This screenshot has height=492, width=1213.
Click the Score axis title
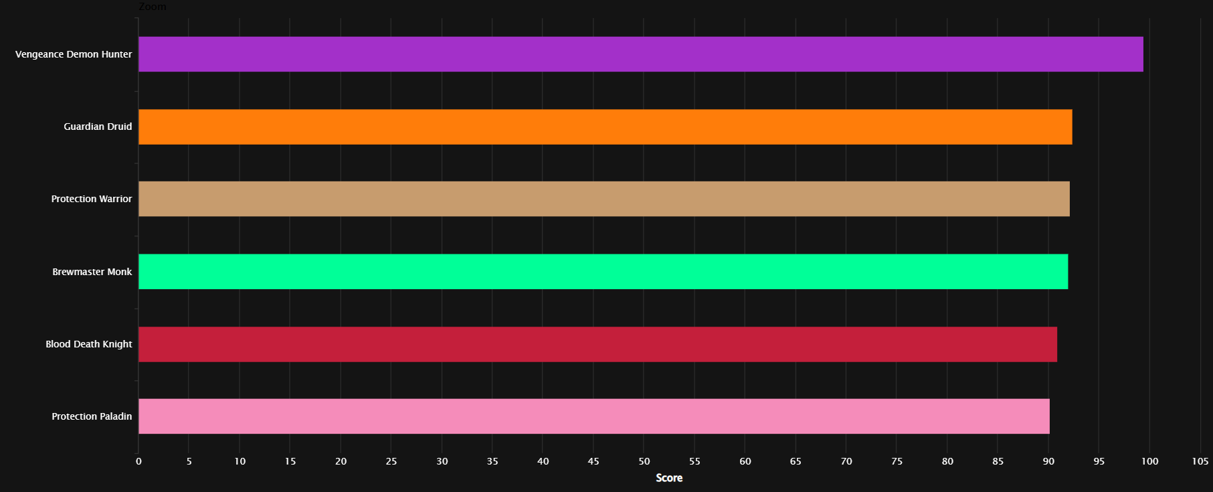[669, 478]
